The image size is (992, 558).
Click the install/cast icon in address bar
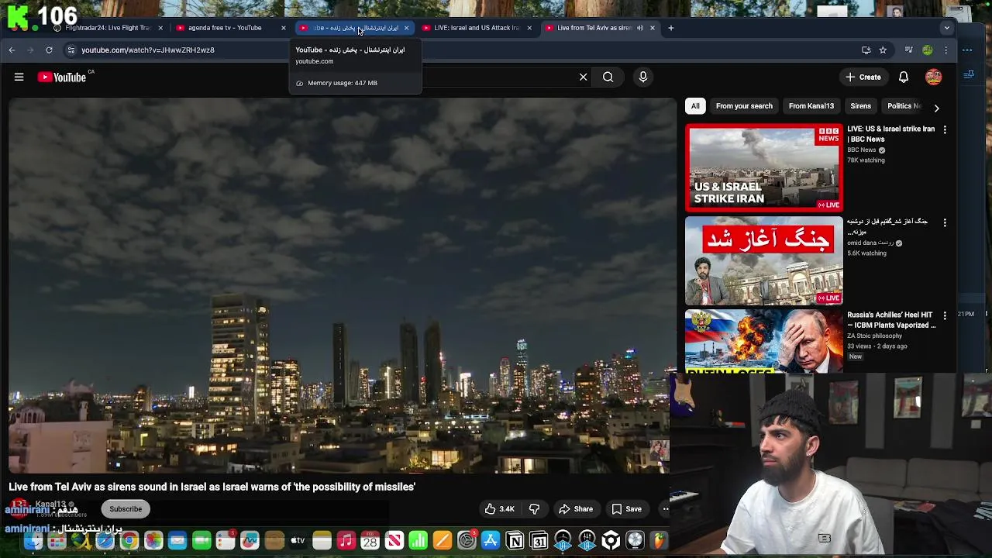(866, 50)
